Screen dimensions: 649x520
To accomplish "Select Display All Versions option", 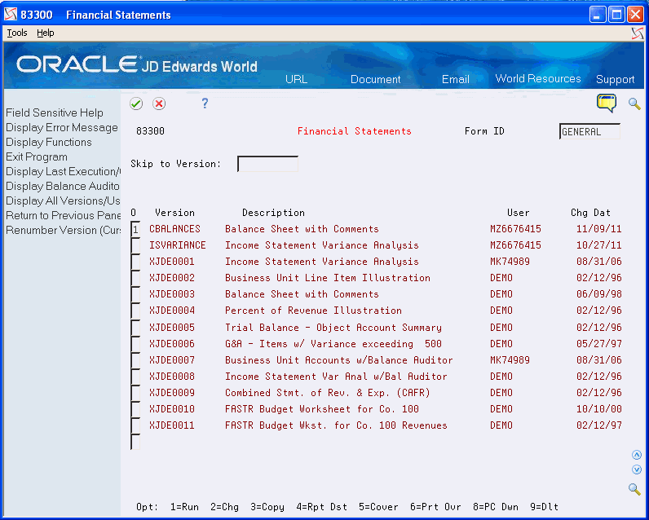I will [x=63, y=201].
